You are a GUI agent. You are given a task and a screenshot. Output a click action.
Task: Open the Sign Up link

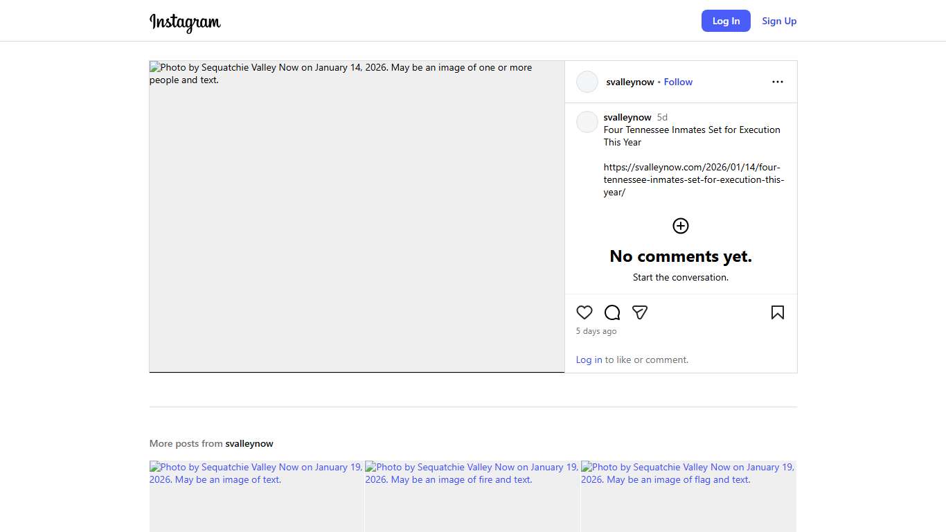click(779, 21)
